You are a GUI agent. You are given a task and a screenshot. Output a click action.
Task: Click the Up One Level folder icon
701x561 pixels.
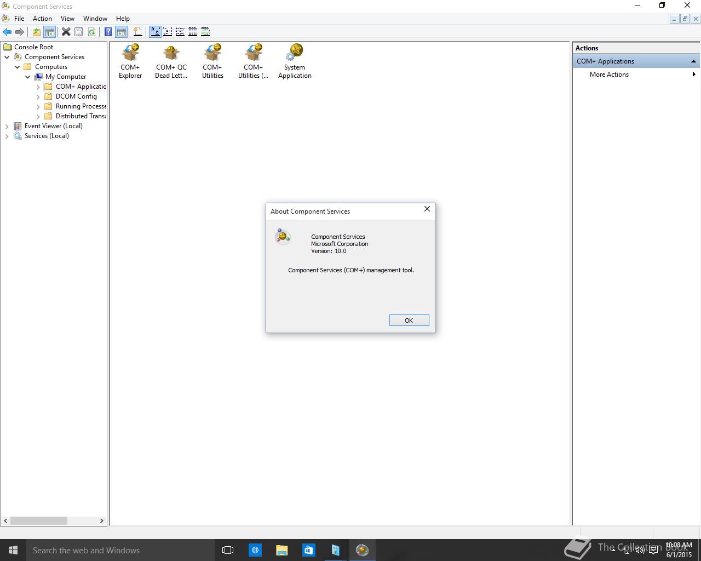click(x=36, y=32)
